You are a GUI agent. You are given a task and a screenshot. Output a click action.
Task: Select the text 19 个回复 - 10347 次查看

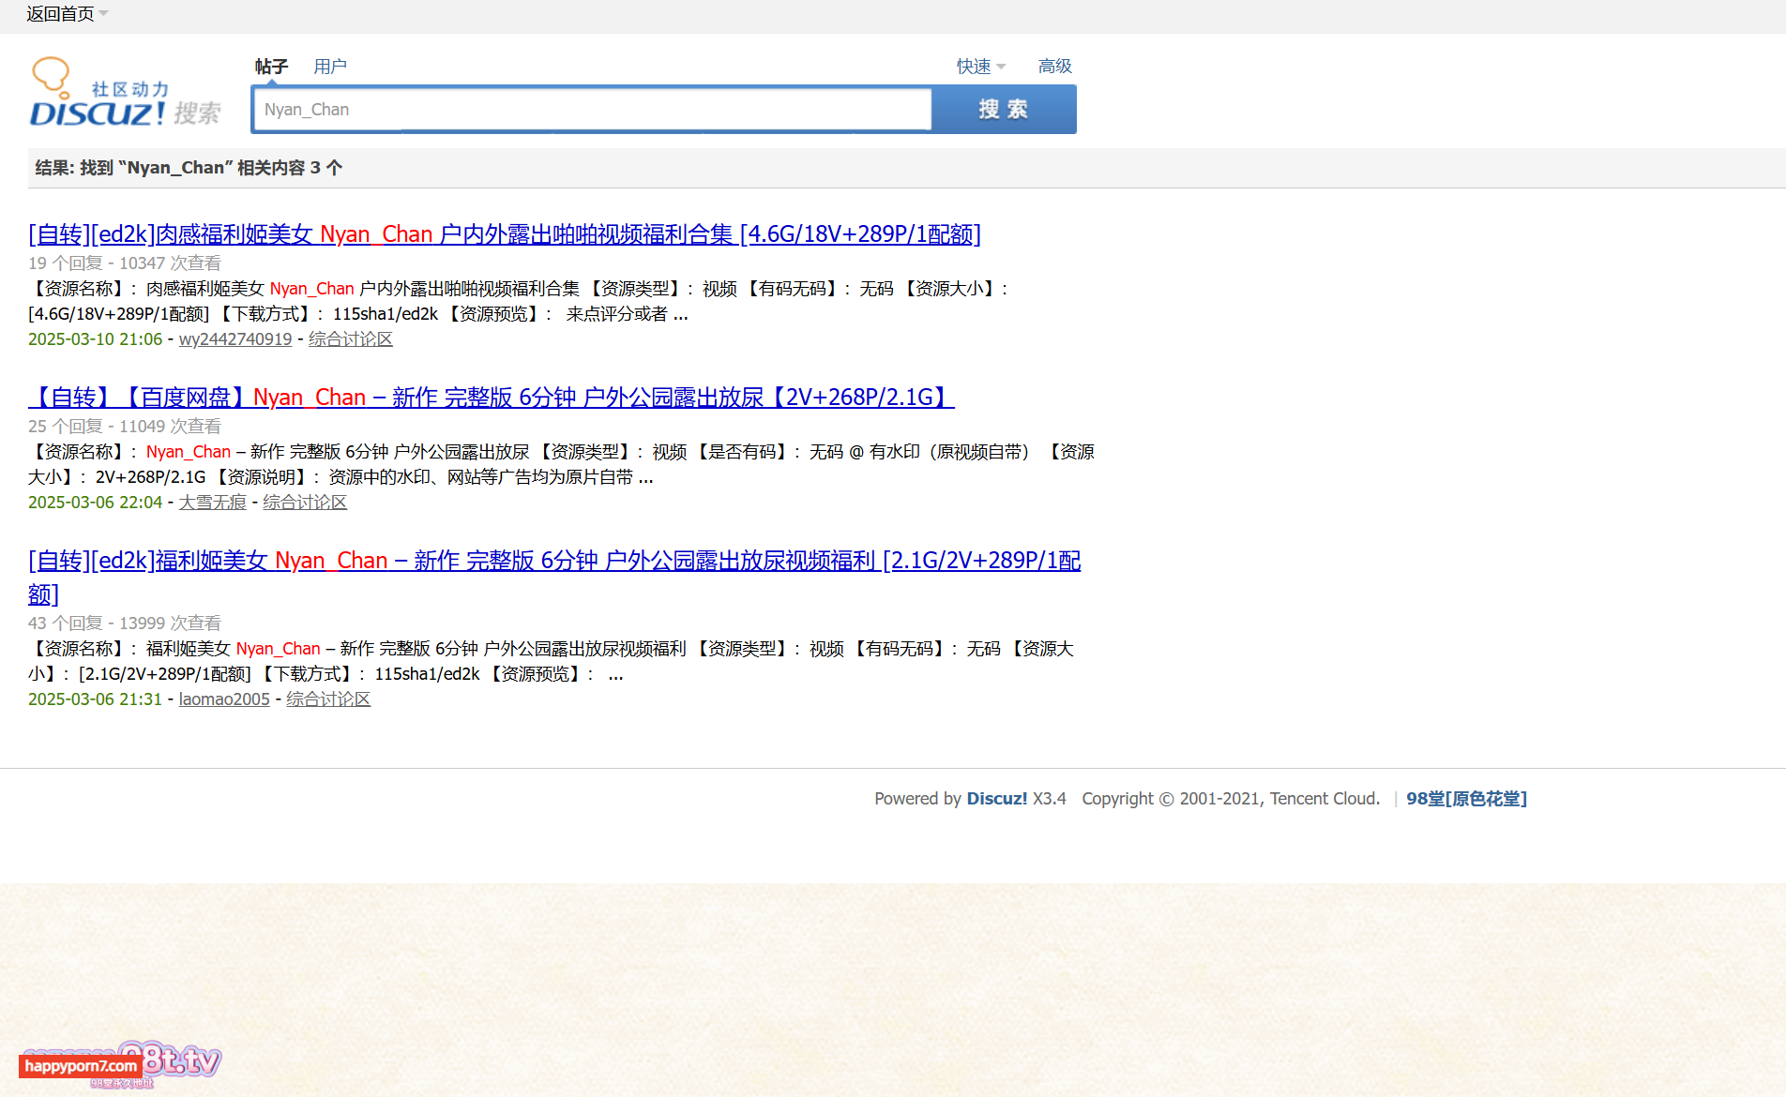[125, 263]
